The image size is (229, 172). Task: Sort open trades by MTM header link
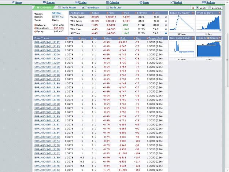tap(70, 38)
